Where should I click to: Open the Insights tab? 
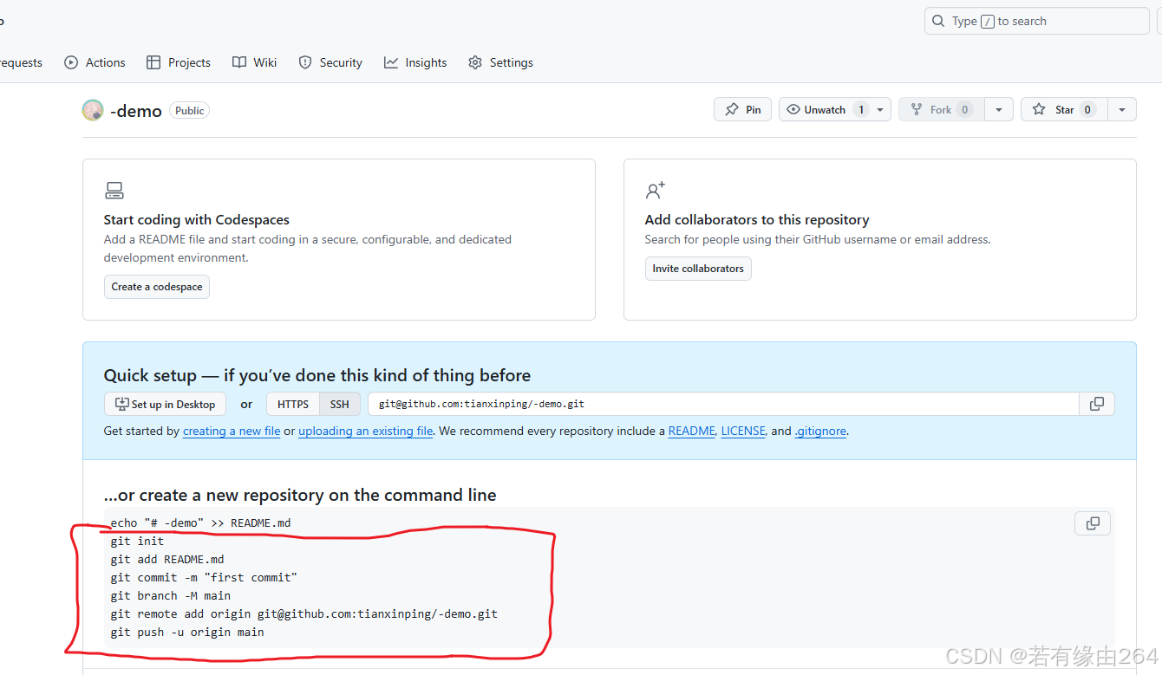415,62
